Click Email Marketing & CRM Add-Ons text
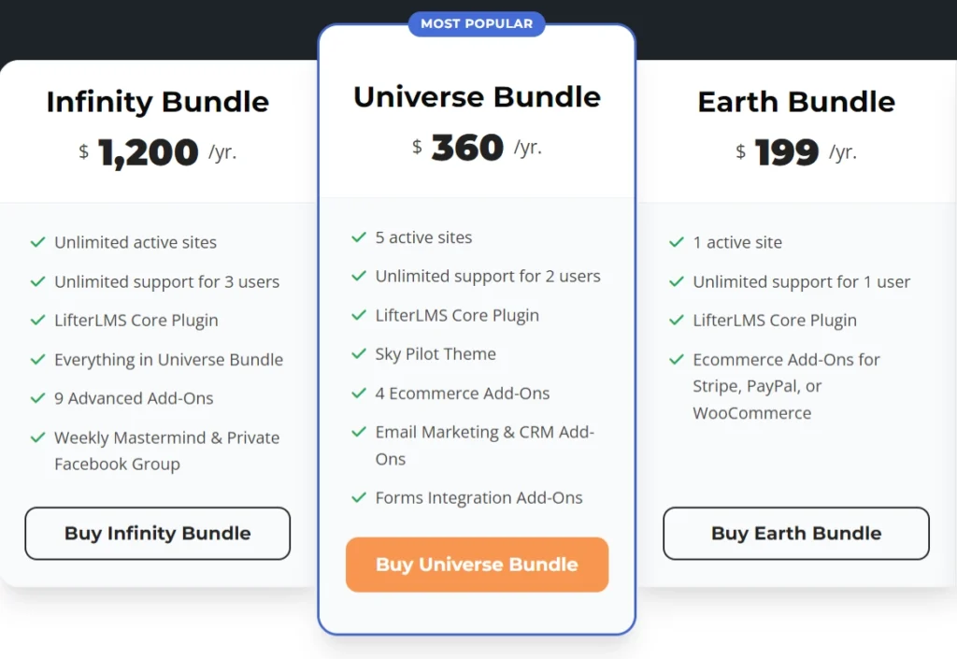Image resolution: width=957 pixels, height=659 pixels. pos(485,445)
